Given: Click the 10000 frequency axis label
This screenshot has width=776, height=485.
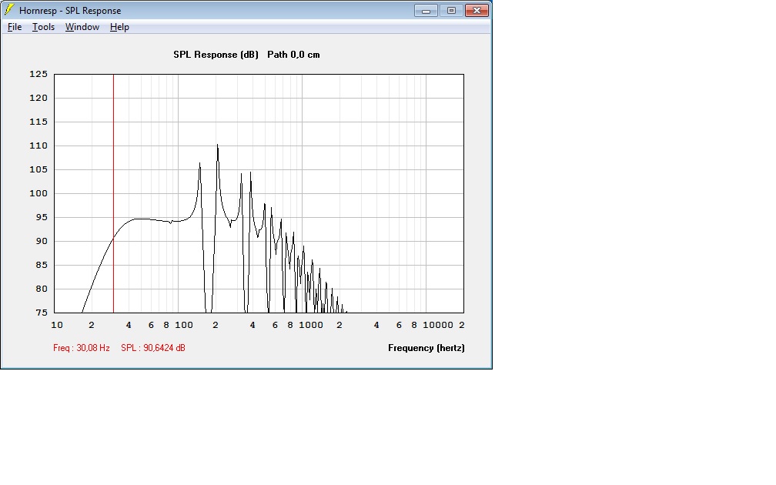Looking at the screenshot, I should 437,325.
